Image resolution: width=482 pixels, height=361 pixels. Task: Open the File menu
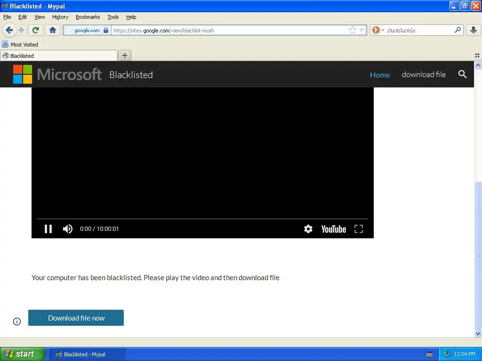[x=7, y=17]
